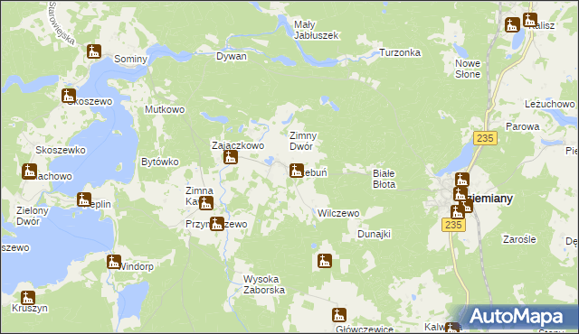Image resolution: width=579 pixels, height=334 pixels.
Task: Click the church icon above Sominy
Action: 94,51
